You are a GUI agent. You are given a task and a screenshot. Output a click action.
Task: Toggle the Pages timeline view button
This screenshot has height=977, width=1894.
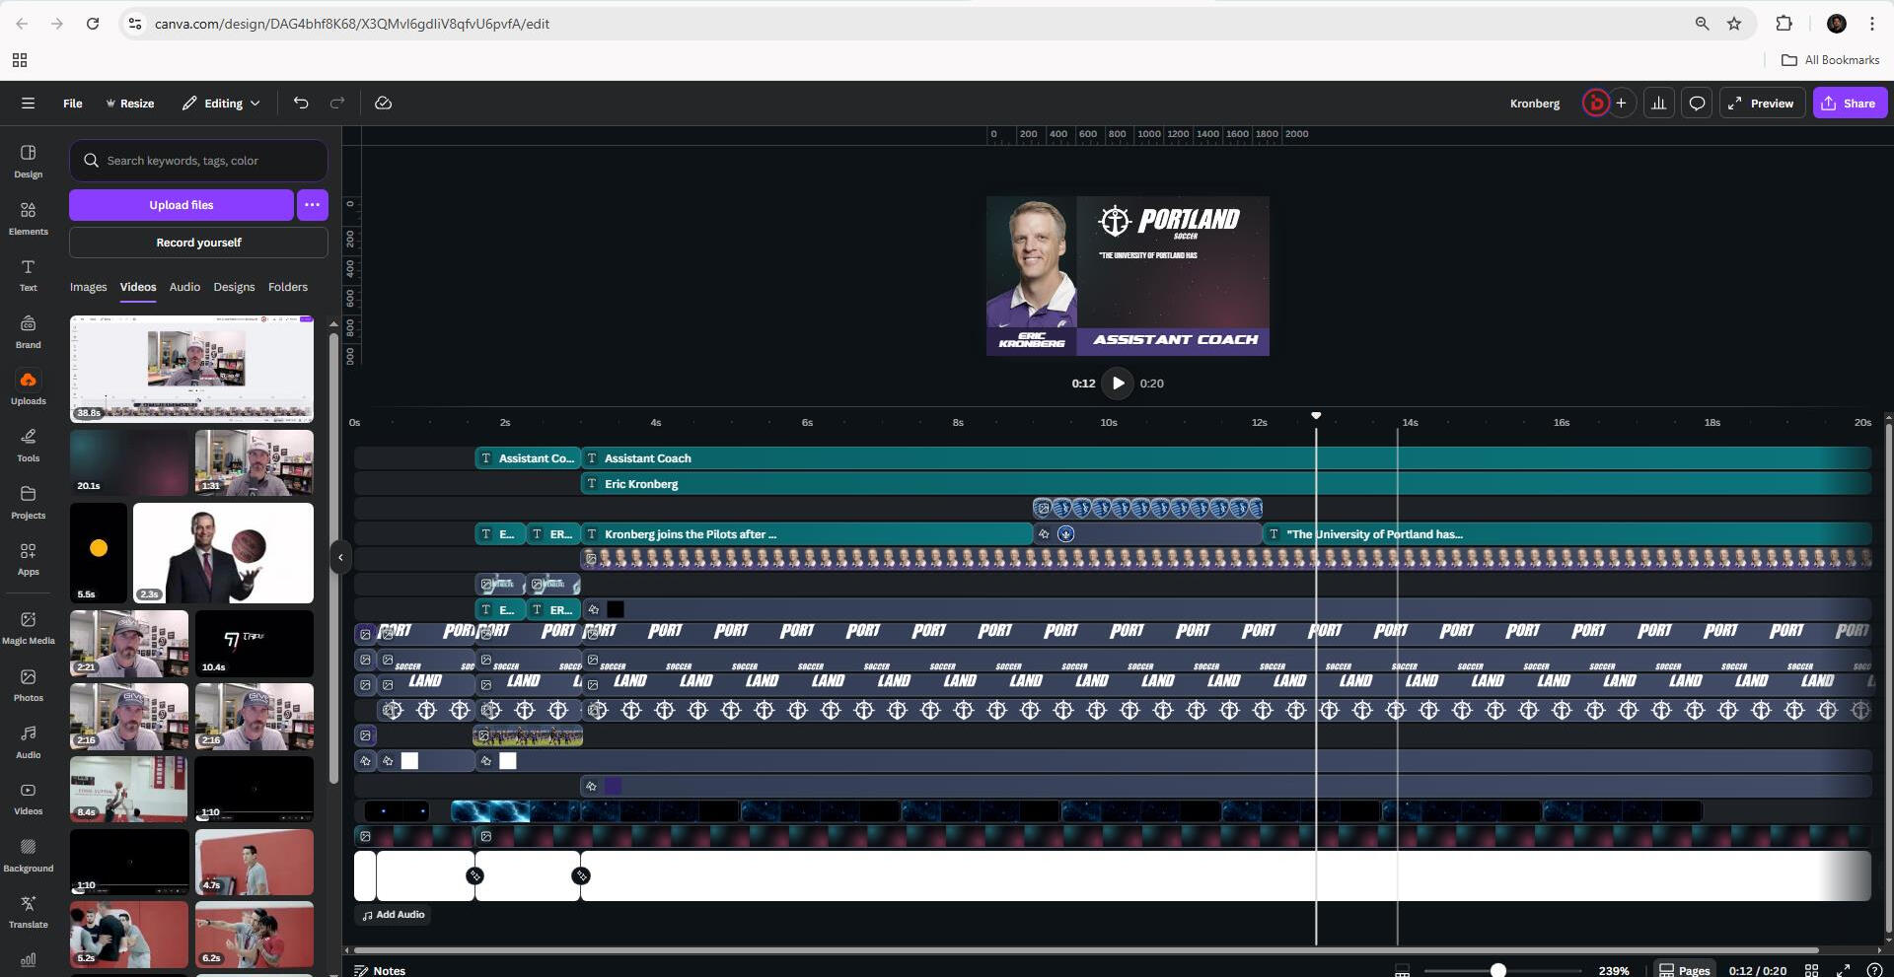1684,970
